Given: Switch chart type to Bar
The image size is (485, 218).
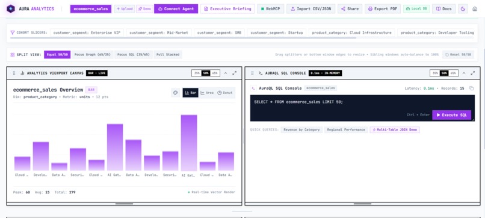Looking at the screenshot, I should coord(191,93).
